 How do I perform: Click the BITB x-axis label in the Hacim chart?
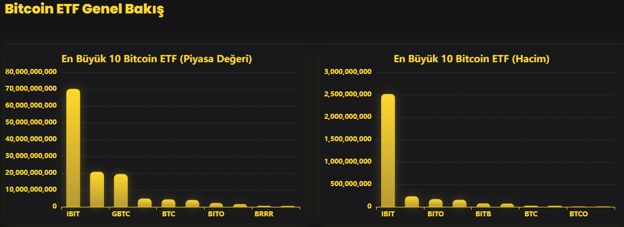pos(483,214)
